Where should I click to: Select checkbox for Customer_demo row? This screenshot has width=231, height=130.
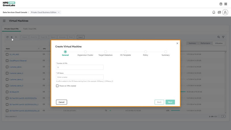(x=7, y=67)
